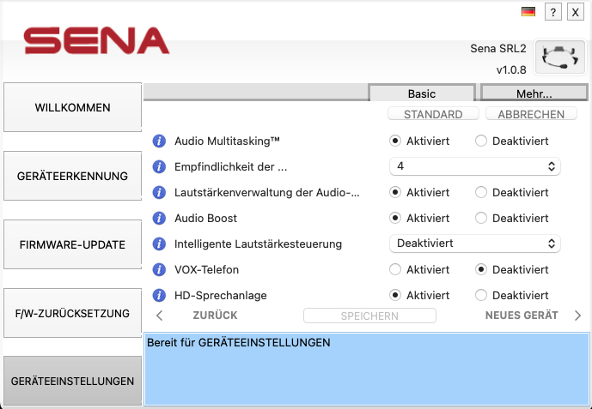
Task: Select the Basic tab
Action: [421, 93]
